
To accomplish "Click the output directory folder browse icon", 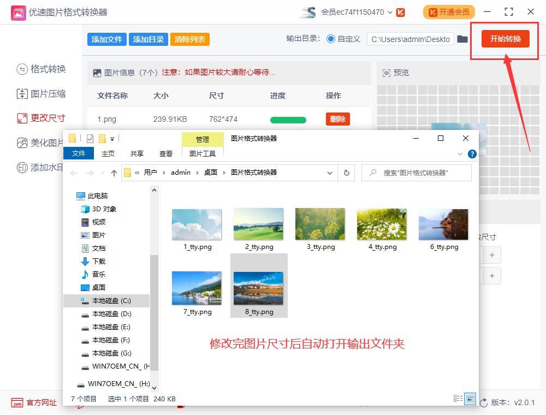I will tap(462, 39).
